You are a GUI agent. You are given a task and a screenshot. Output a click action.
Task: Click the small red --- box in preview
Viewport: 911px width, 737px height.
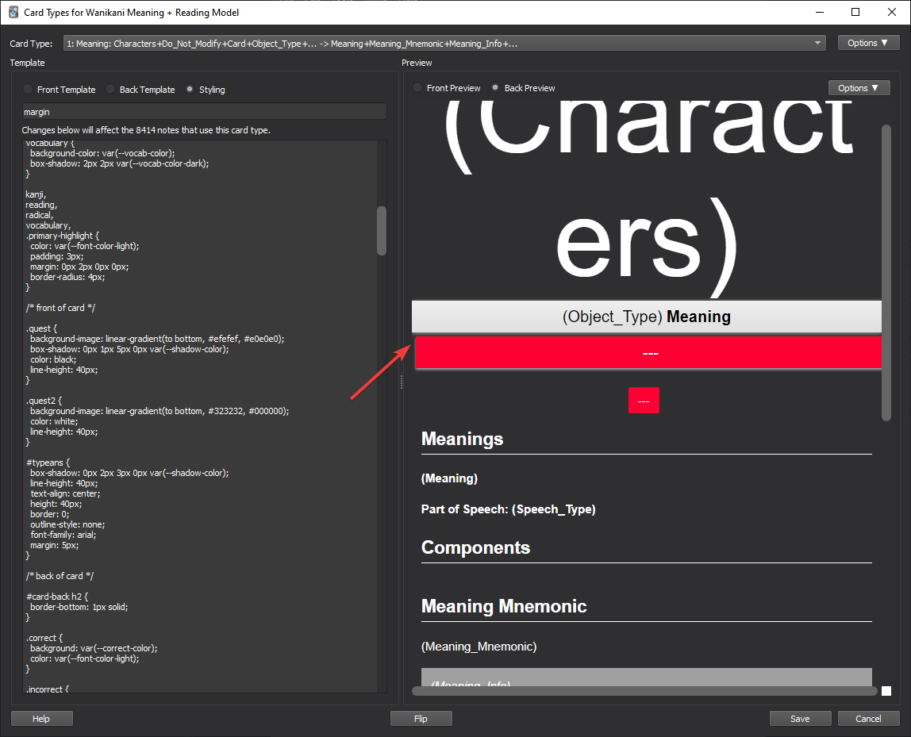644,400
